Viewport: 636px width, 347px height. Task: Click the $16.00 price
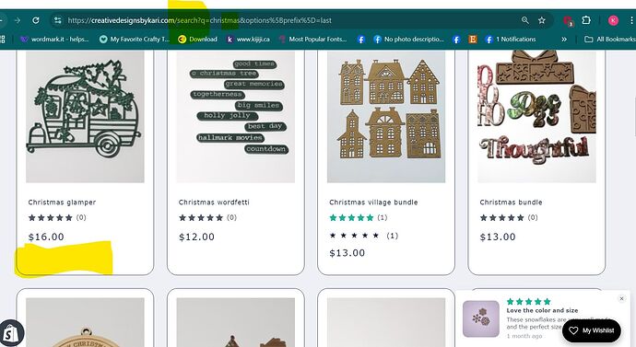(46, 237)
